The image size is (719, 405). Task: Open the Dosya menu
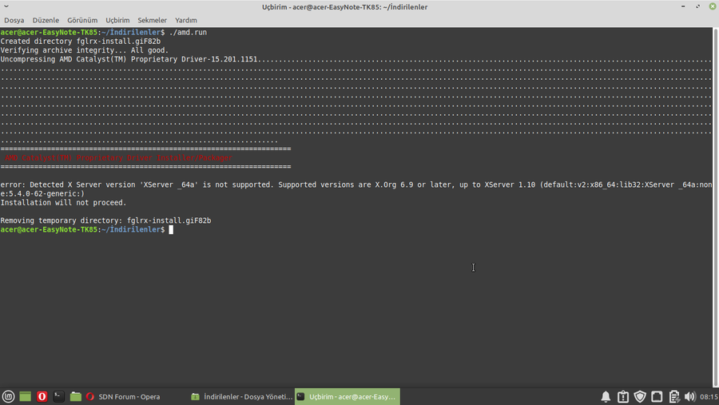coord(14,20)
